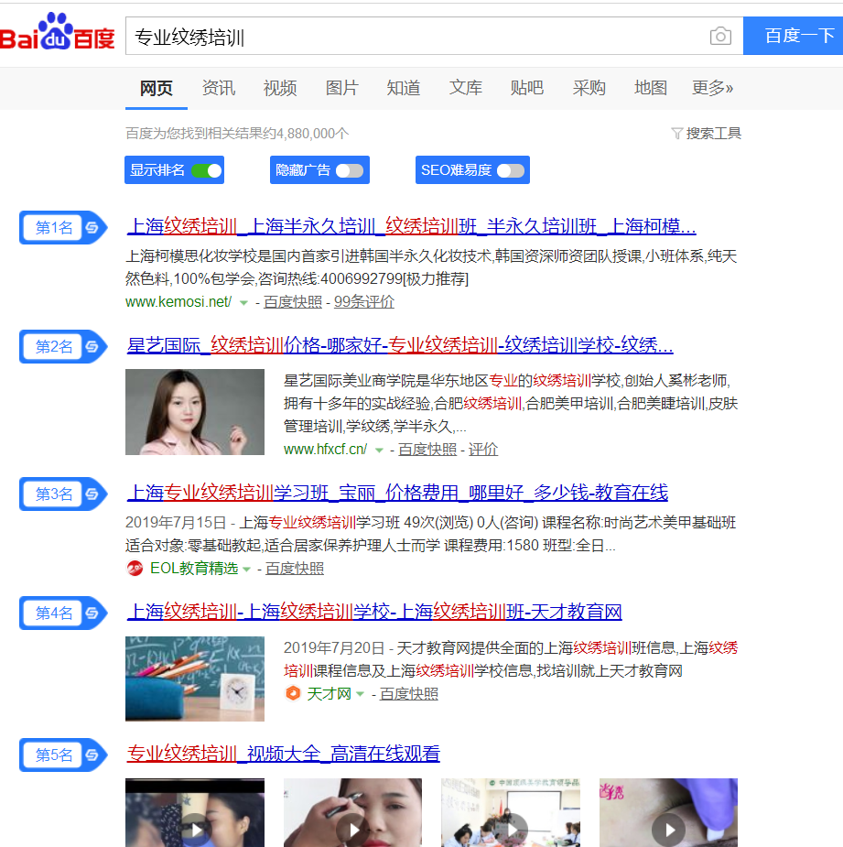The image size is (843, 847).
Task: Expand dropdown next to www.kemosi.net/
Action: (243, 303)
